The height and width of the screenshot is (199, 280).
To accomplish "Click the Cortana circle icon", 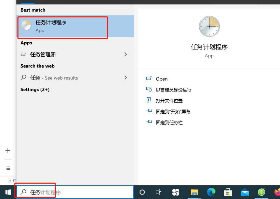I will 142,192.
